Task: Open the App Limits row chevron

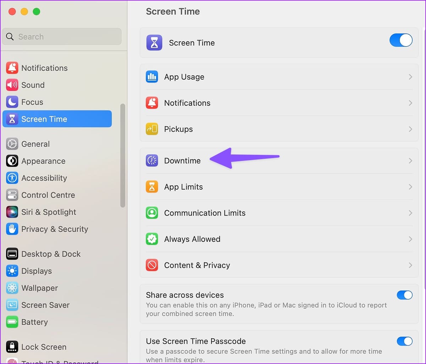Action: tap(410, 187)
